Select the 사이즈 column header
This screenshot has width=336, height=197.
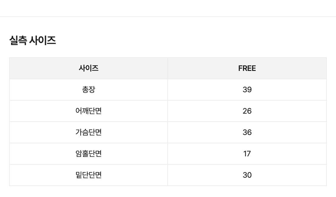89,68
